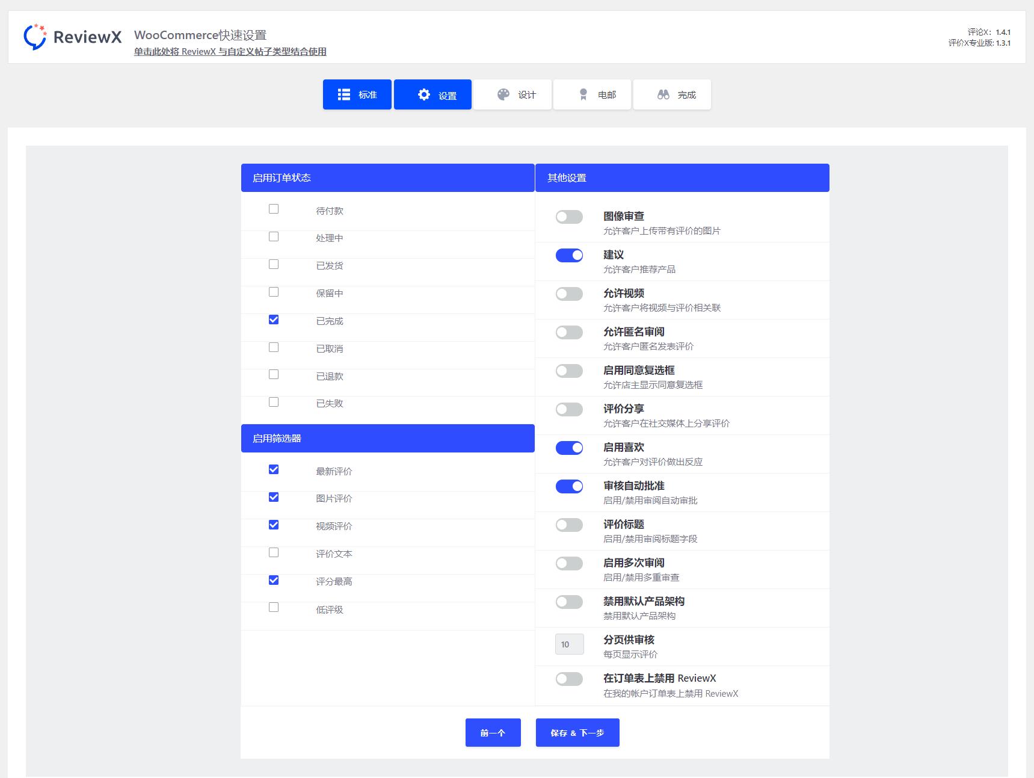1034x778 pixels.
Task: Click the 启用订单状态 section header
Action: coord(388,178)
